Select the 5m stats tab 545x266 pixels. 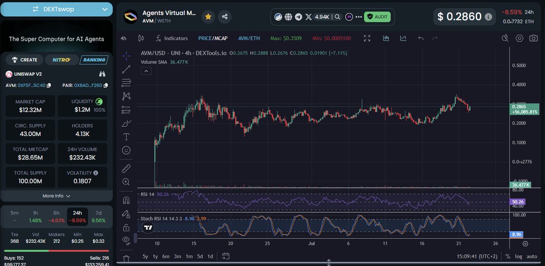[15, 217]
